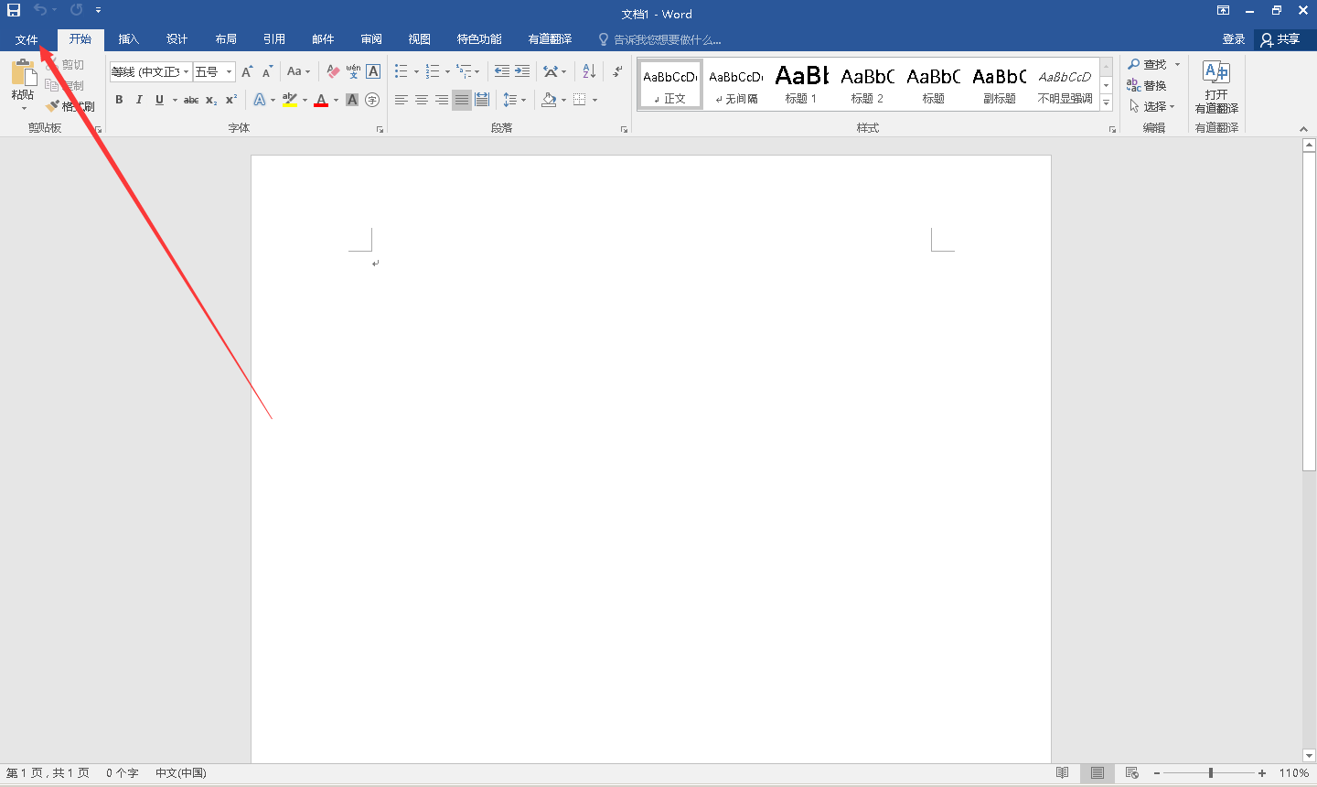Image resolution: width=1317 pixels, height=787 pixels.
Task: Toggle Underline formatting
Action: [x=159, y=100]
